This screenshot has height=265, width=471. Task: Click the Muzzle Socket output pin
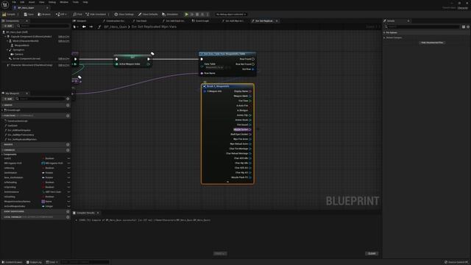coord(250,130)
